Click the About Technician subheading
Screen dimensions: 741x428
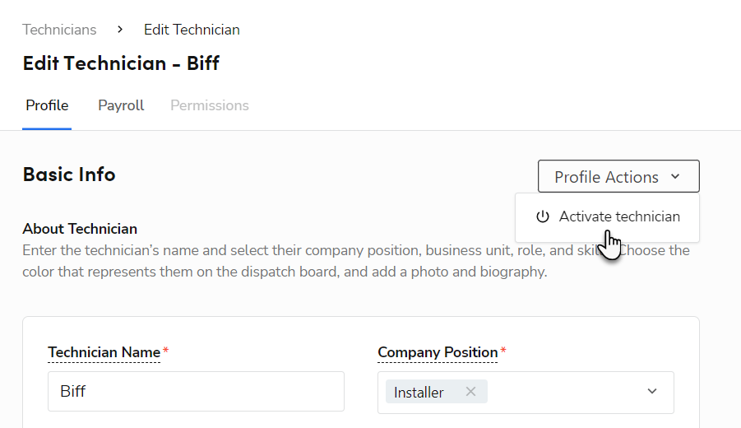pyautogui.click(x=80, y=229)
